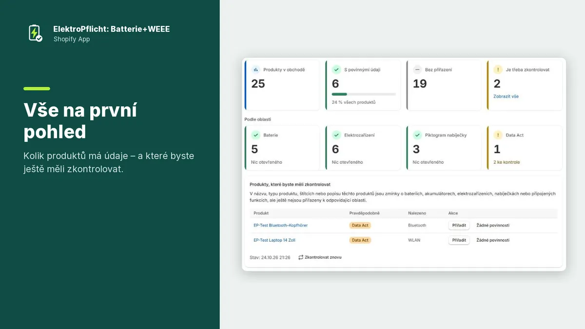
Task: Click the minus icon beside Bez přiřazení
Action: (417, 70)
